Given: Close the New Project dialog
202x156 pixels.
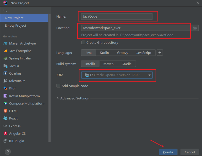Looking at the screenshot, I should [x=198, y=3].
